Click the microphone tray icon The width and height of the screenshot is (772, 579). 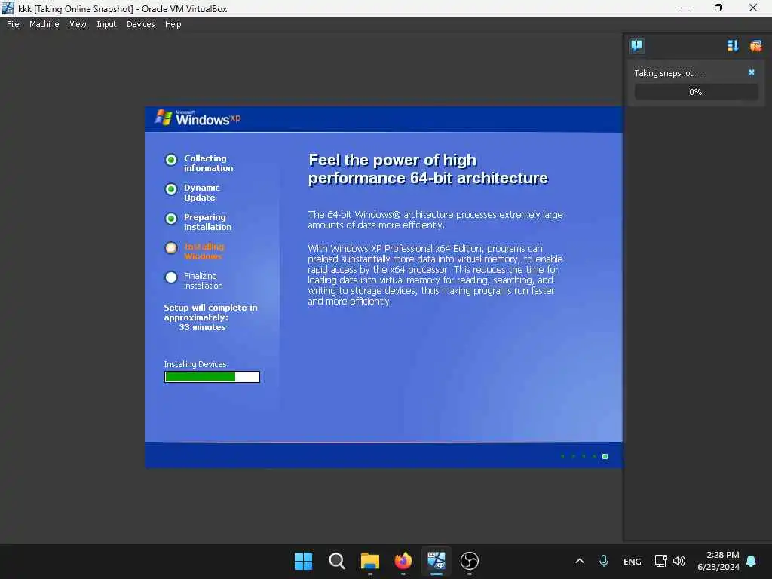[x=604, y=561]
